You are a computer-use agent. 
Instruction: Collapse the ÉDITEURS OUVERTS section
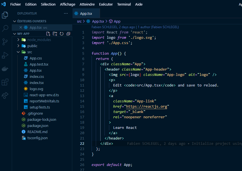15,21
